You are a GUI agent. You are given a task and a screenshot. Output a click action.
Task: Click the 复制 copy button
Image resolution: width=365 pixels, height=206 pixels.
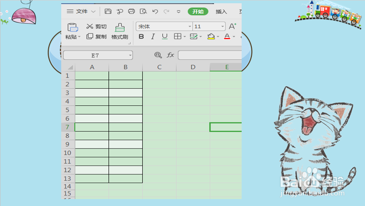[96, 36]
